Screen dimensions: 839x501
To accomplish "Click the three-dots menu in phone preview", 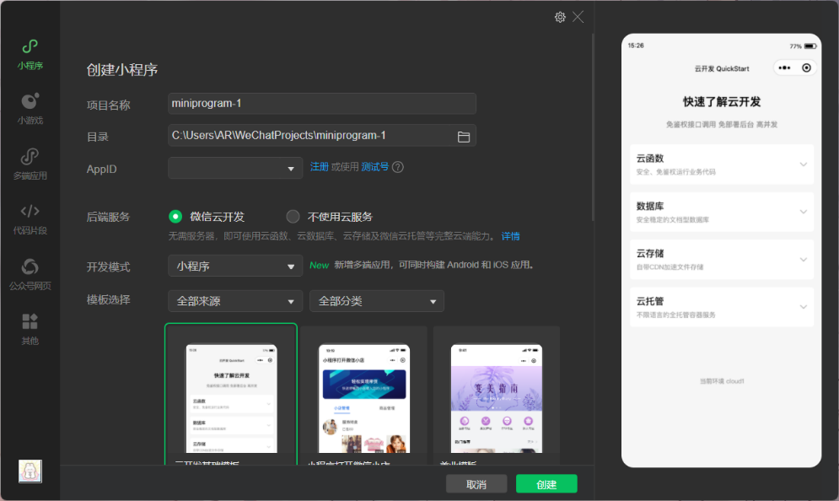I will [784, 68].
